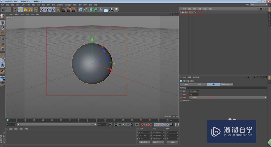Open the Edit menu in menu bar
The width and height of the screenshot is (271, 147).
click(8, 5)
